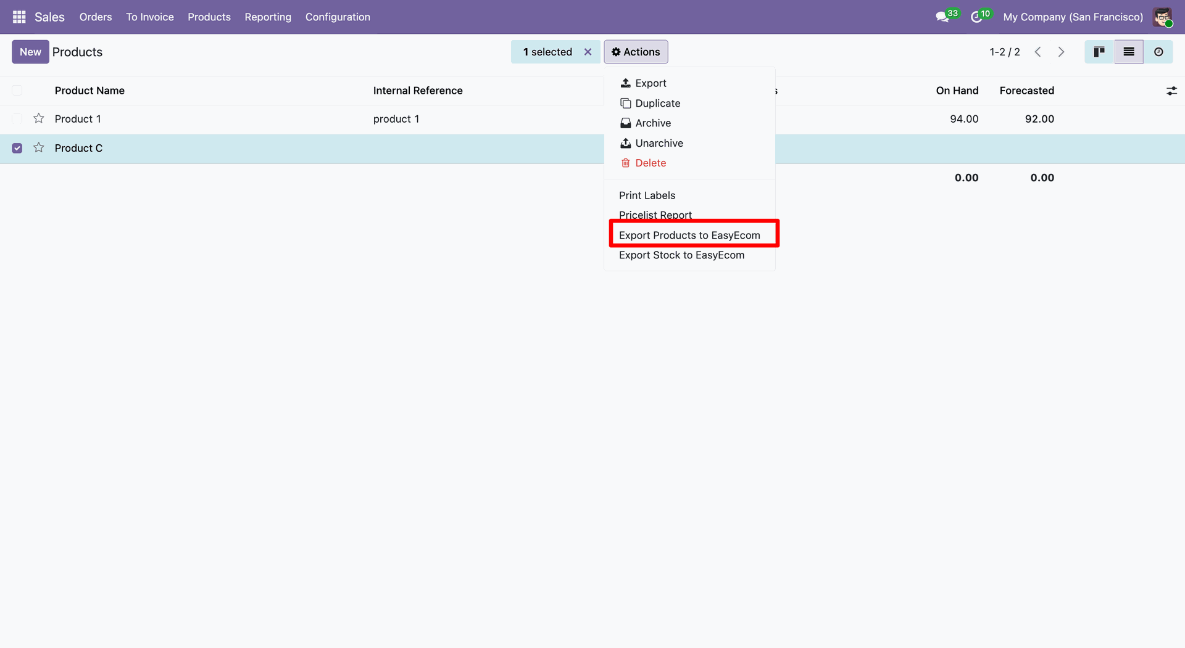Open the user avatar menu
This screenshot has height=648, width=1185.
click(x=1163, y=17)
